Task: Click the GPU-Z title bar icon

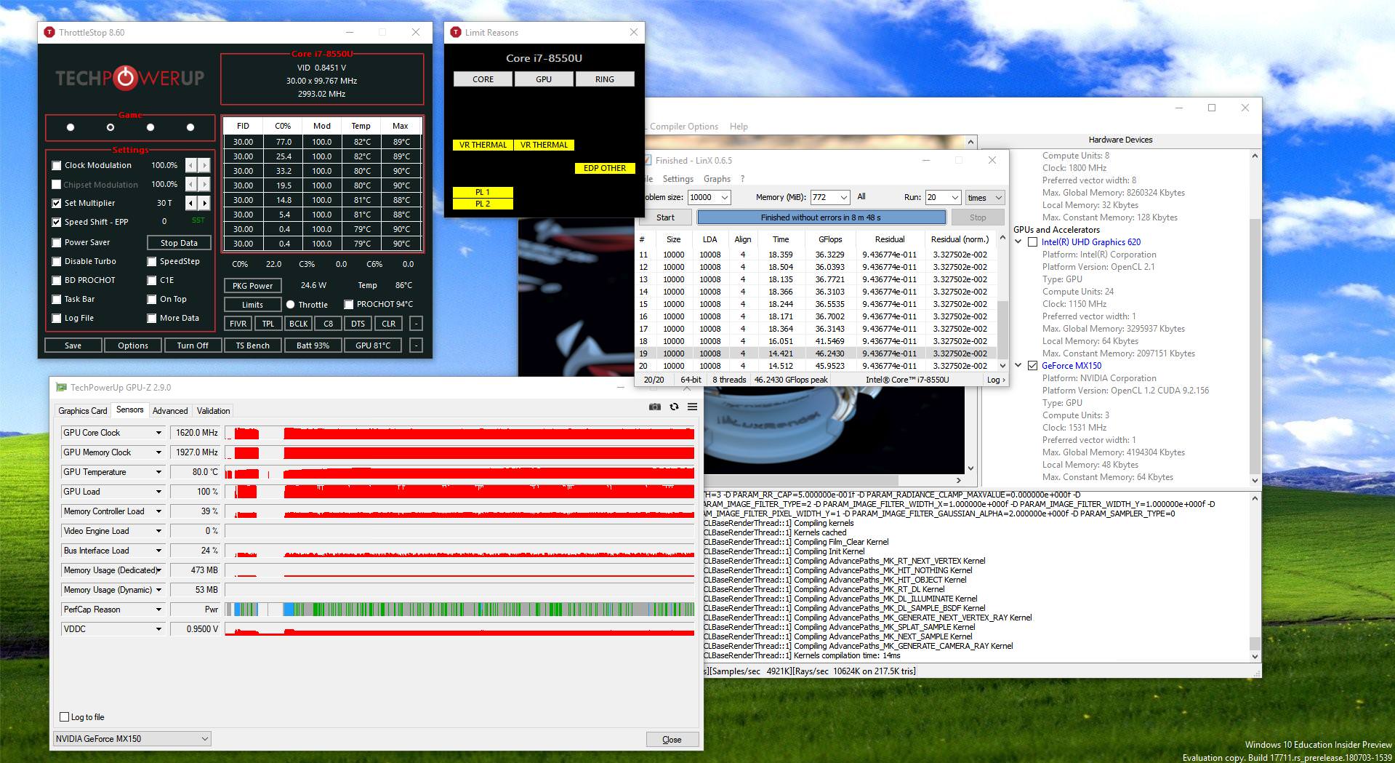Action: (x=62, y=388)
